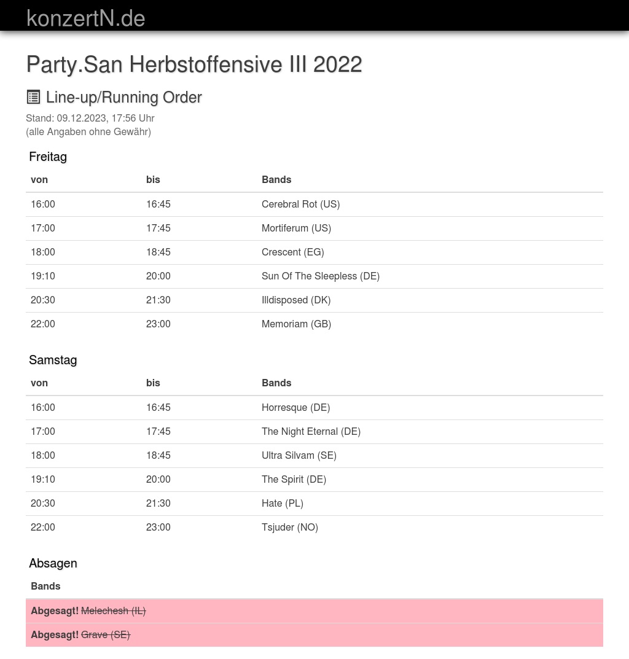Select the Hate (PL) band entry
The image size is (629, 659).
pyautogui.click(x=282, y=504)
